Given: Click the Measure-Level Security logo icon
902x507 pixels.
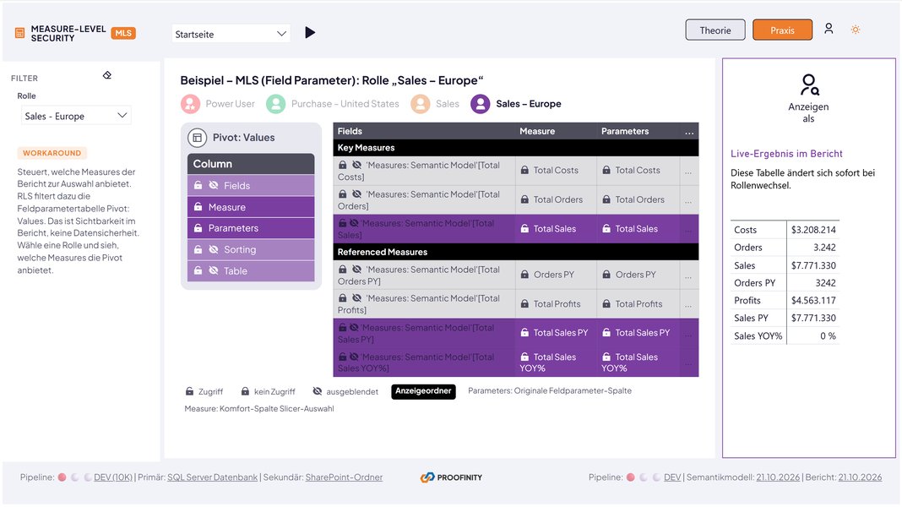Looking at the screenshot, I should point(19,34).
